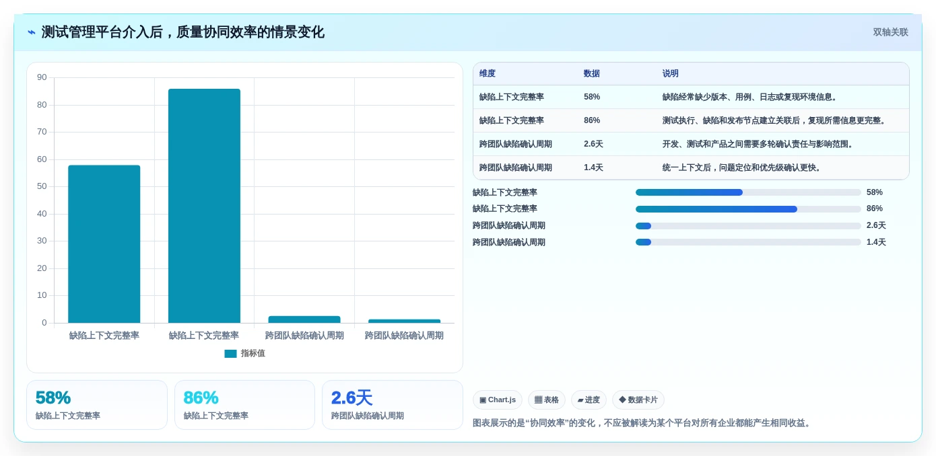Screen dimensions: 936x456
Task: Click the 数据 table column header
Action: pyautogui.click(x=592, y=74)
